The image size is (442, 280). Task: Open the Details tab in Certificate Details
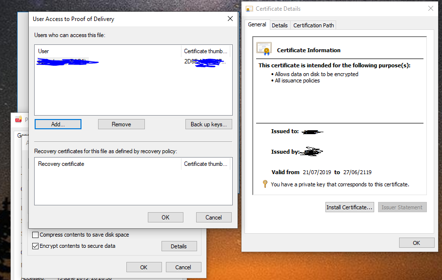(x=280, y=25)
